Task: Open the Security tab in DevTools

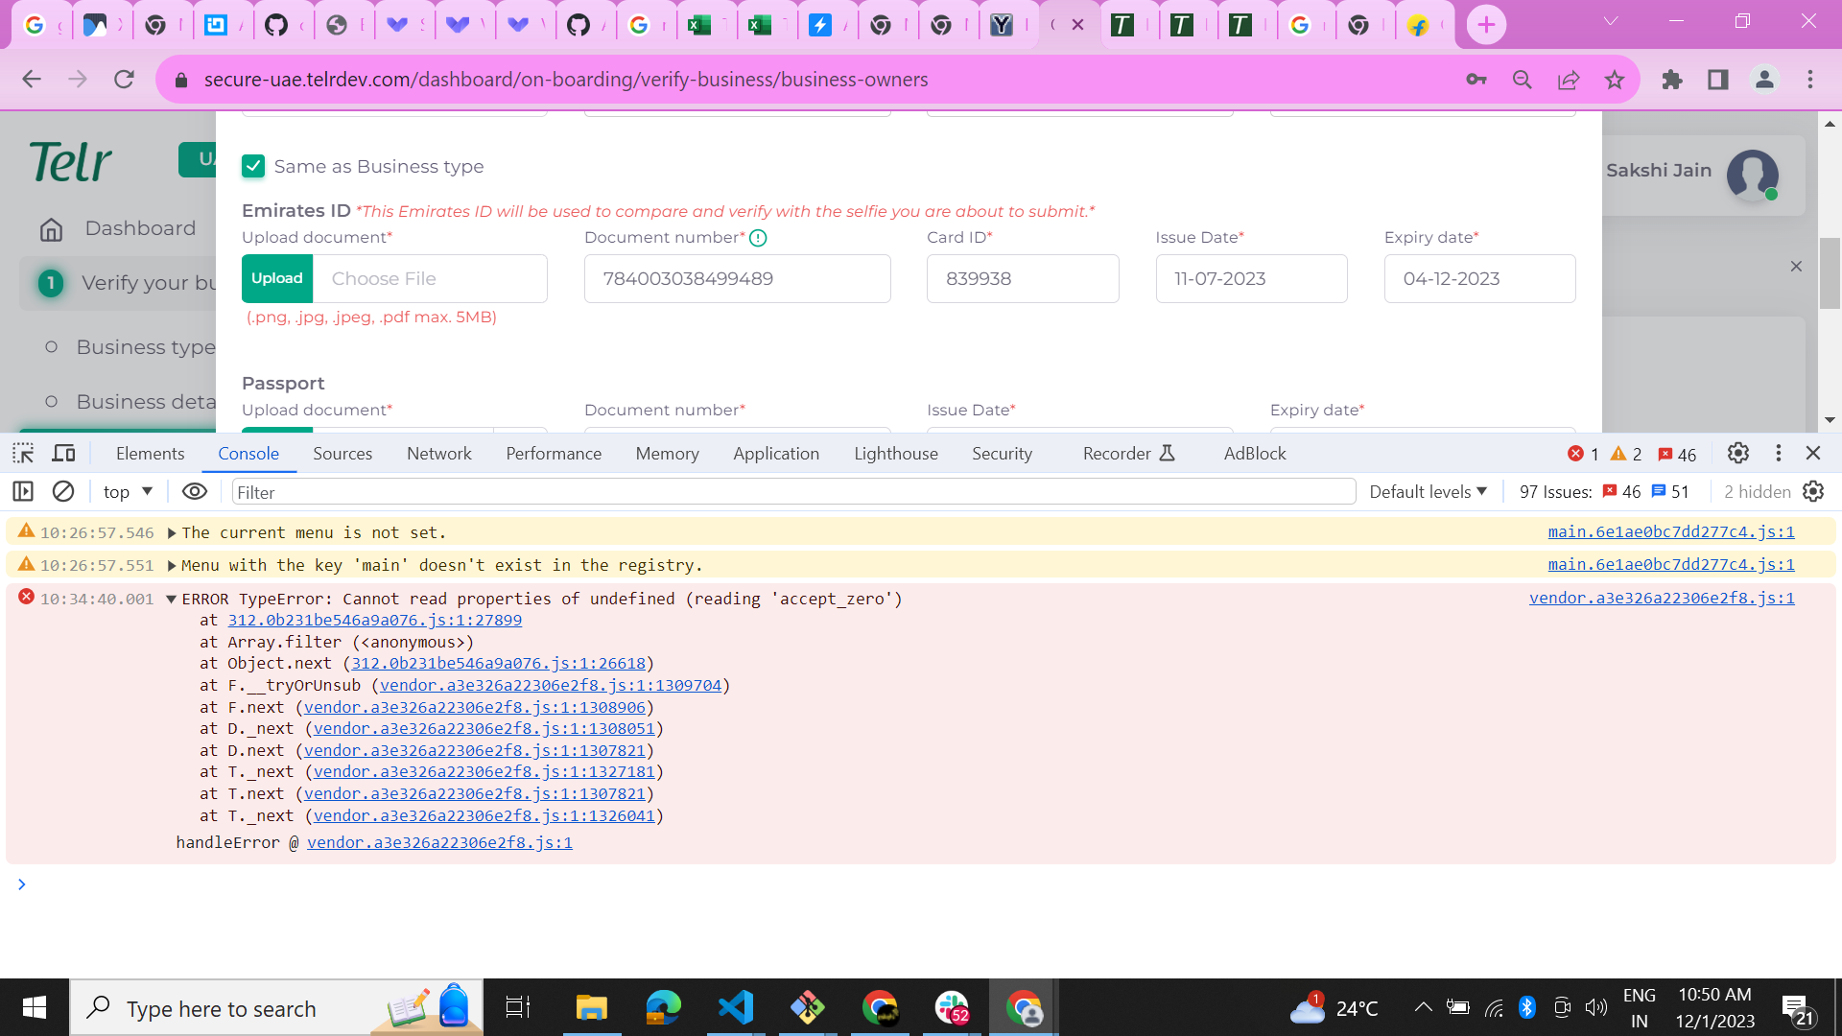Action: point(1002,453)
